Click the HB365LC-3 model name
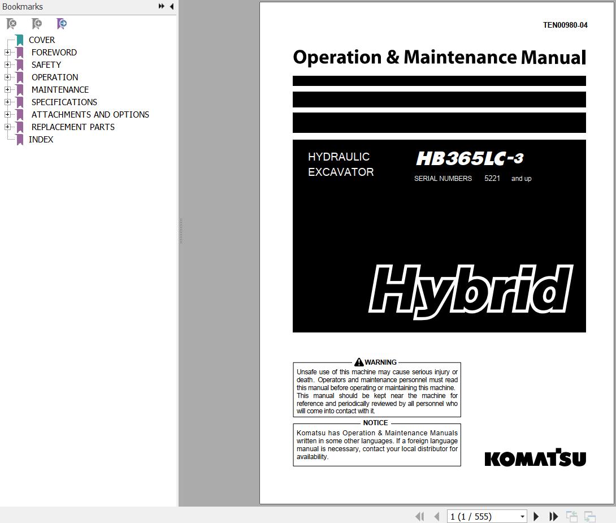The image size is (616, 523). coord(470,159)
